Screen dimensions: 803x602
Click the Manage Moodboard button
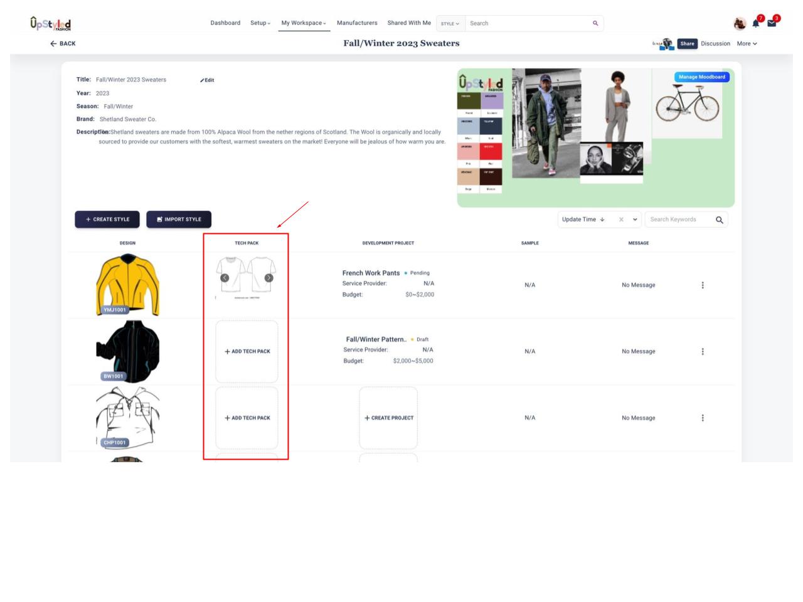click(x=701, y=77)
